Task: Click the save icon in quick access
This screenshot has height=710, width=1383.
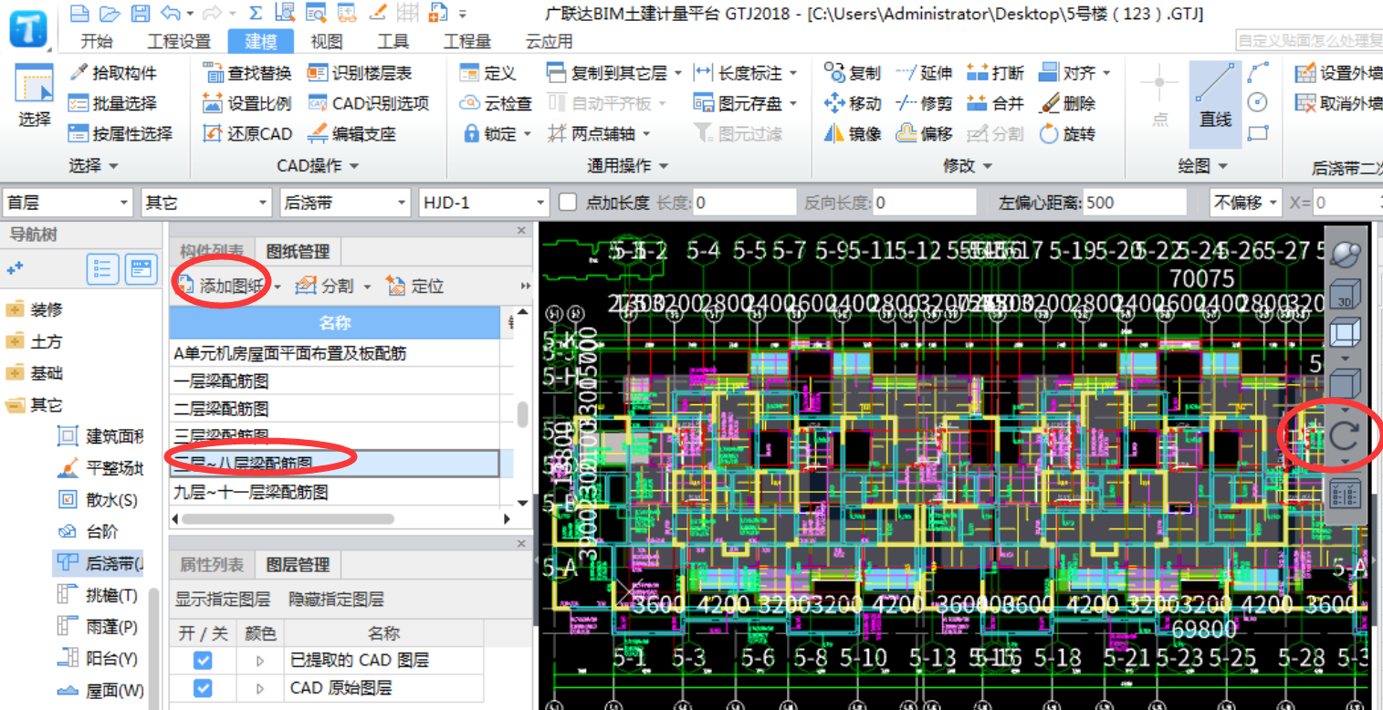Action: click(x=140, y=14)
